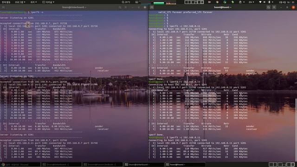Open search in the hooni@hooni terminal

click(268, 7)
